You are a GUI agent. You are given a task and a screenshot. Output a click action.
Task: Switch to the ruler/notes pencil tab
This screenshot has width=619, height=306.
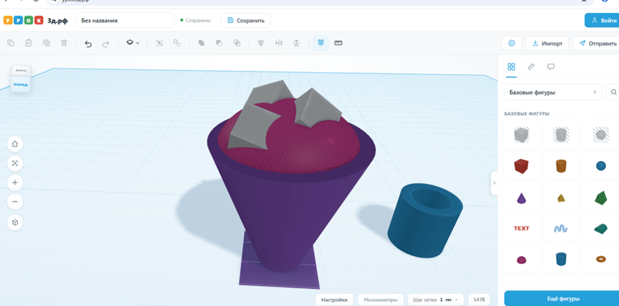pyautogui.click(x=531, y=67)
